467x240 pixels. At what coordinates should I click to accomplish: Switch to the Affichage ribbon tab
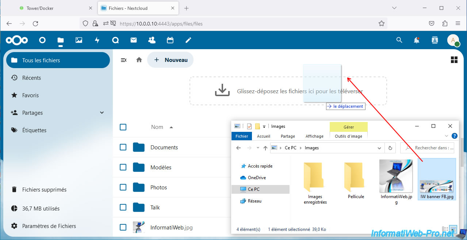click(x=314, y=136)
